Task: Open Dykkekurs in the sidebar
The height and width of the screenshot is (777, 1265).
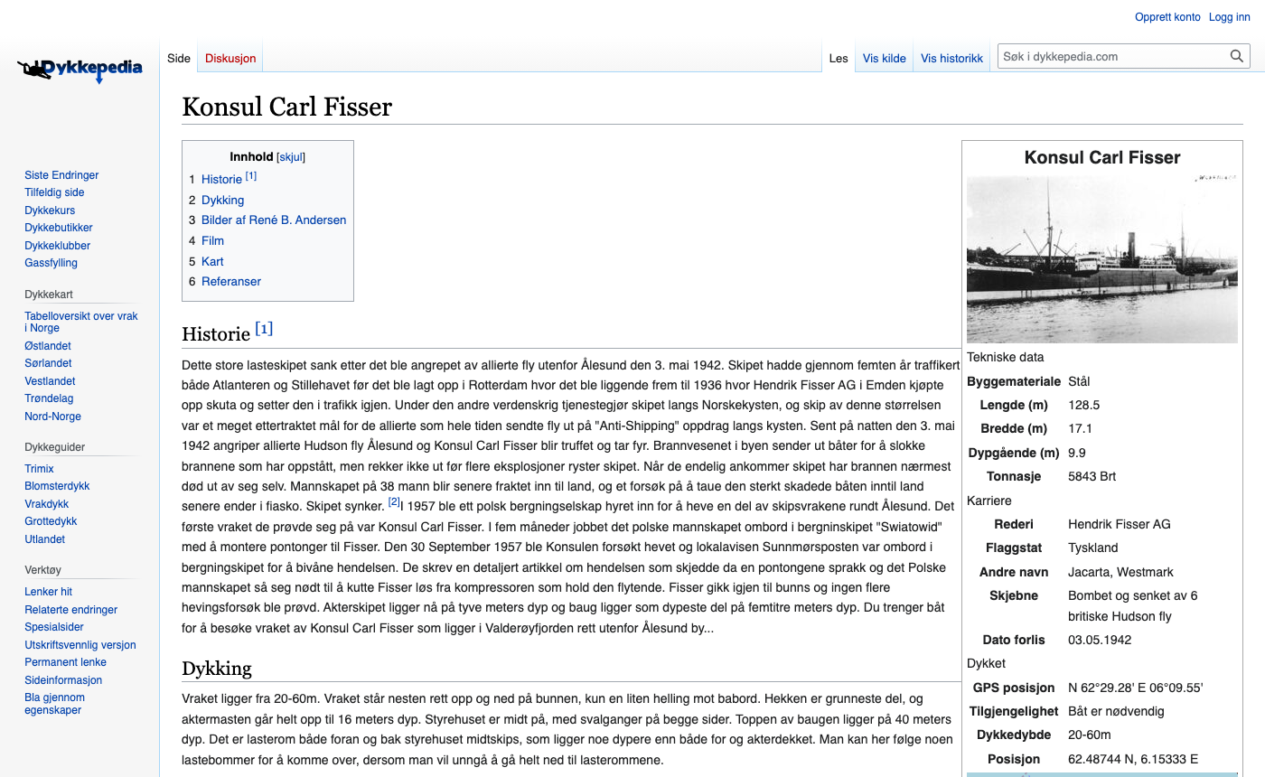Action: 50,211
